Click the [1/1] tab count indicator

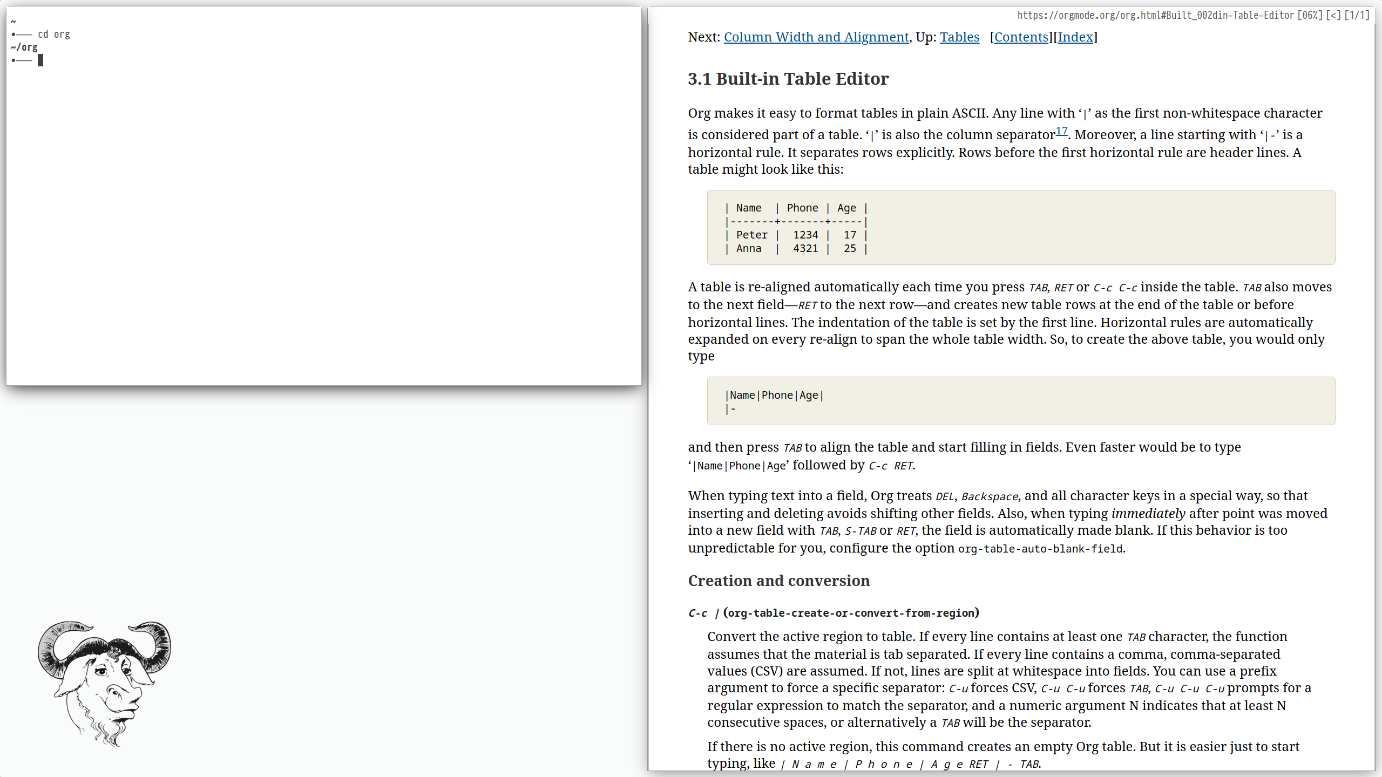[x=1357, y=15]
